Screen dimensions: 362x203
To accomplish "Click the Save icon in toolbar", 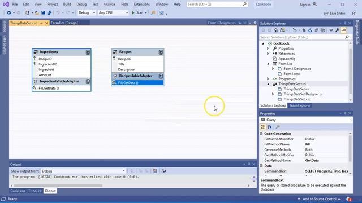I will [43, 12].
